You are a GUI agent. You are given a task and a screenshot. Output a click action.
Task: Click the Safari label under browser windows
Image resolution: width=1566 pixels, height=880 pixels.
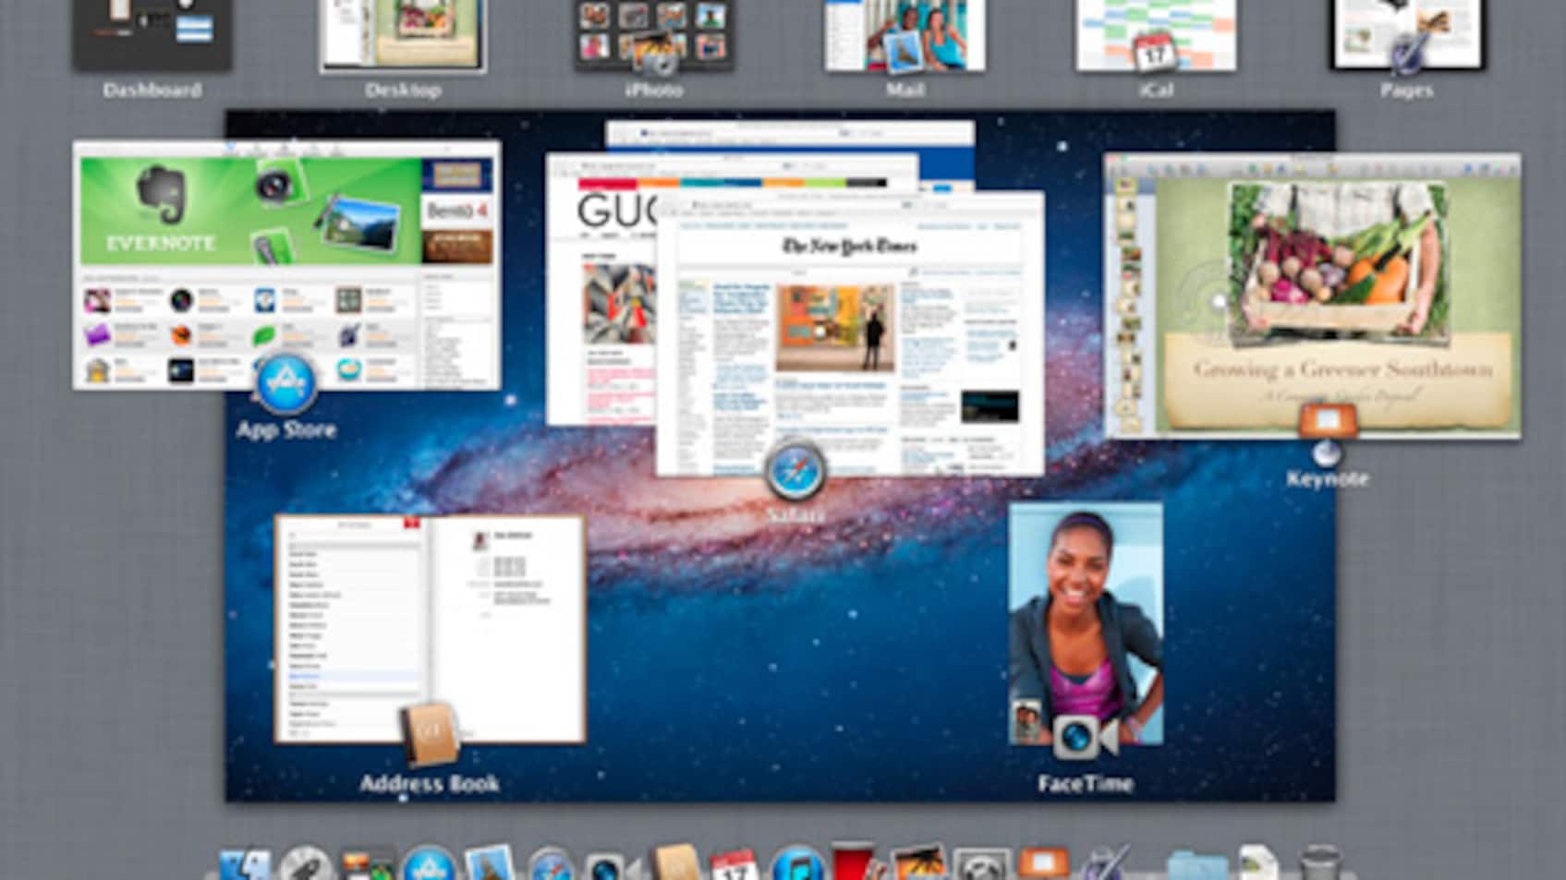click(x=795, y=514)
